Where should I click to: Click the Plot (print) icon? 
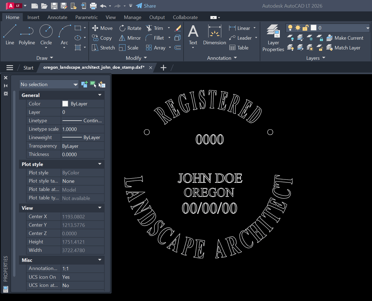(93, 6)
